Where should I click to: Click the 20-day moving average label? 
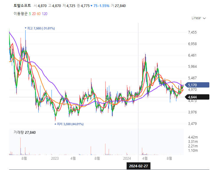click(34, 14)
